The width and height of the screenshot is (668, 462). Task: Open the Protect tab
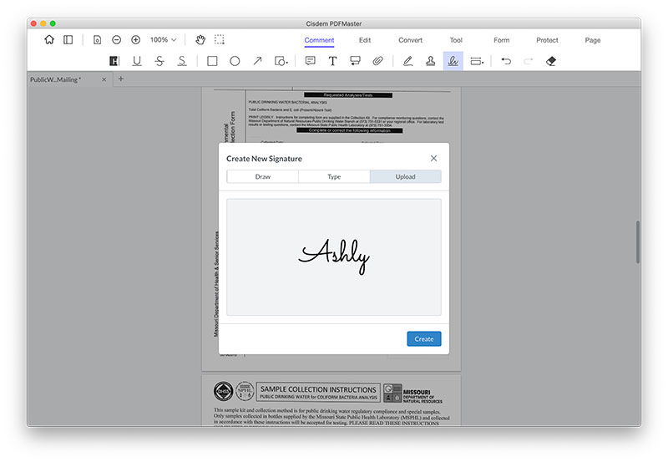pyautogui.click(x=547, y=40)
